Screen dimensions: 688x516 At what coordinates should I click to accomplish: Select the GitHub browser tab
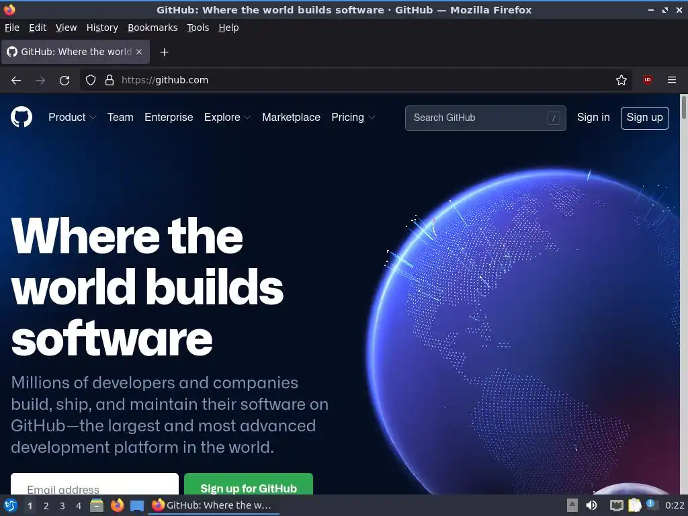(x=75, y=52)
